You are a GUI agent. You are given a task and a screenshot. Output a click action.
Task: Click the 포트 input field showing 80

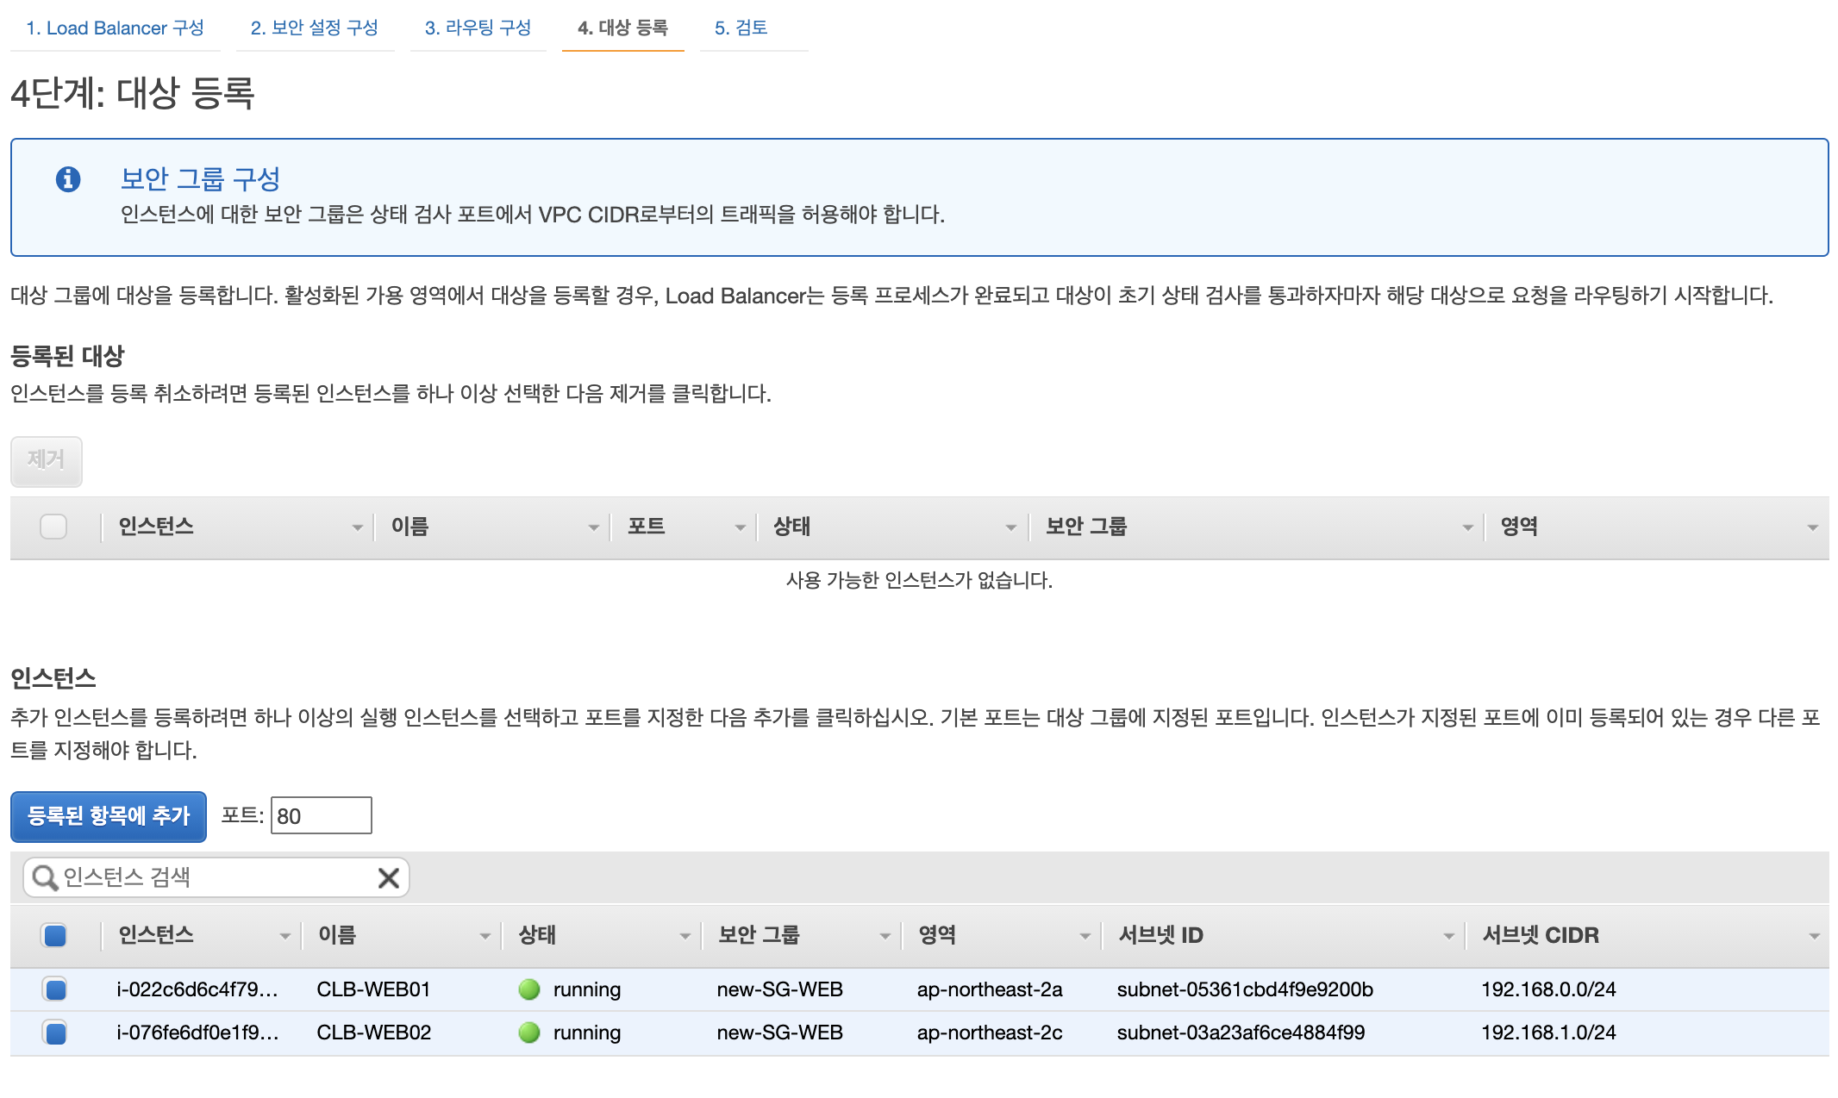[x=321, y=815]
